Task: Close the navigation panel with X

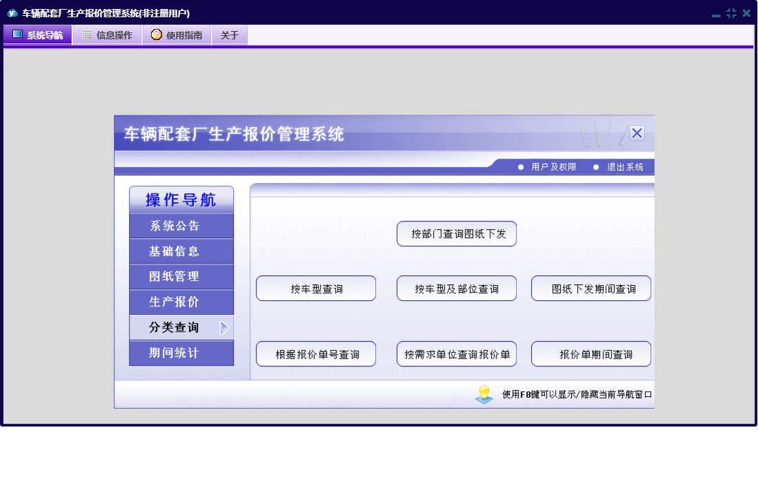Action: point(637,133)
